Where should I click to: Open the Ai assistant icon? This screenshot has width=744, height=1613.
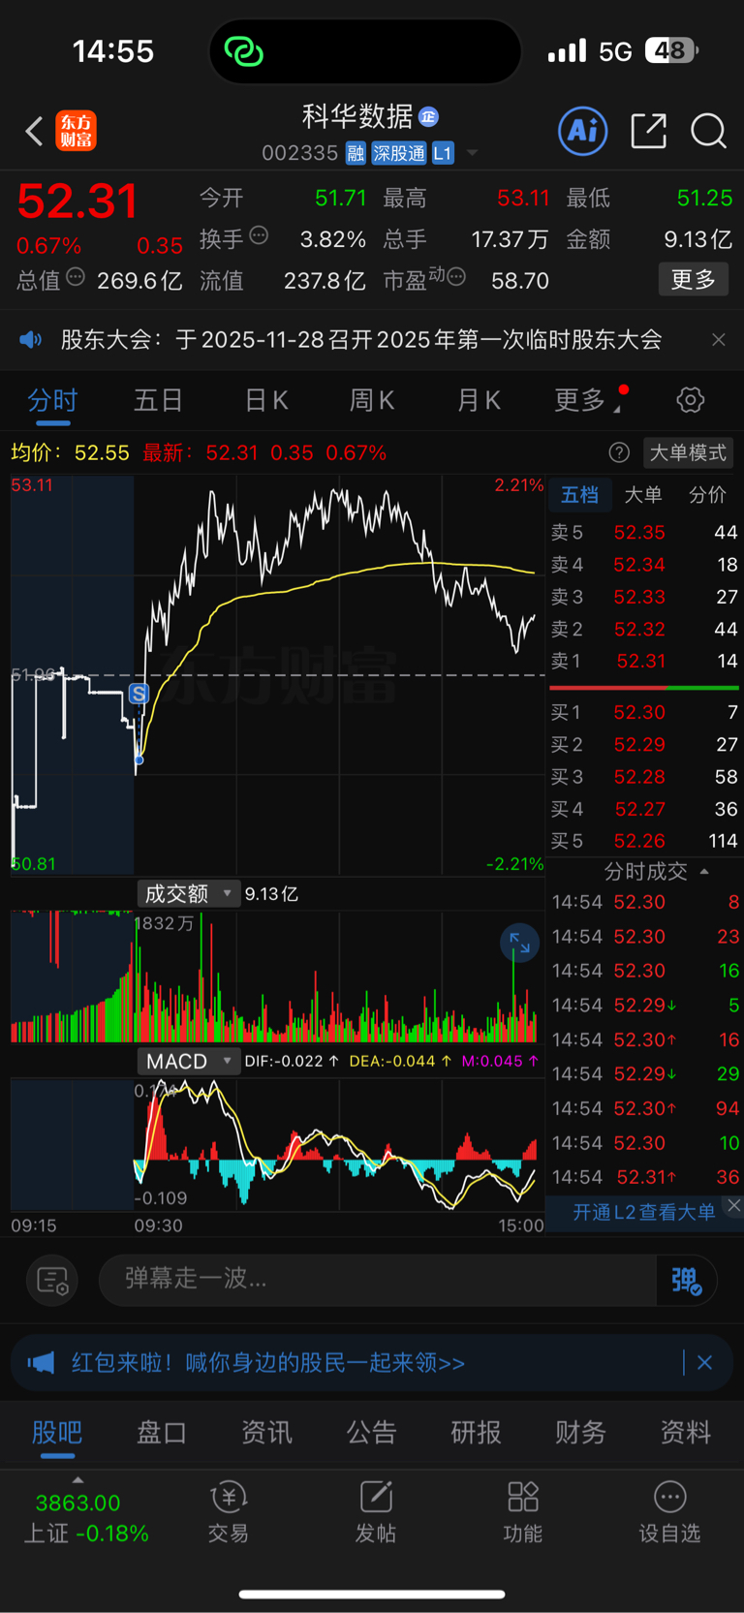coord(583,131)
